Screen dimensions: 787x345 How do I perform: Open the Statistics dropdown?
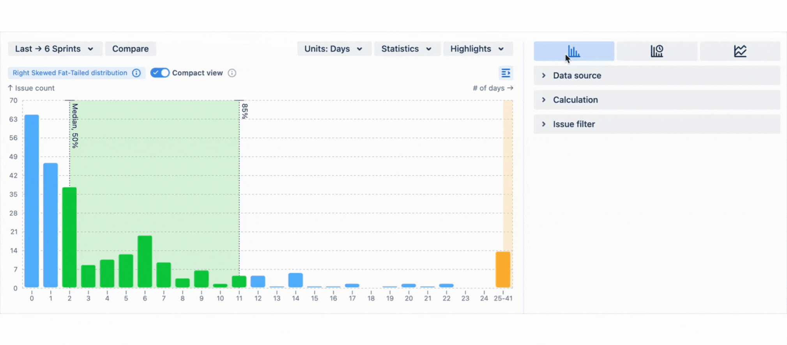click(x=407, y=49)
